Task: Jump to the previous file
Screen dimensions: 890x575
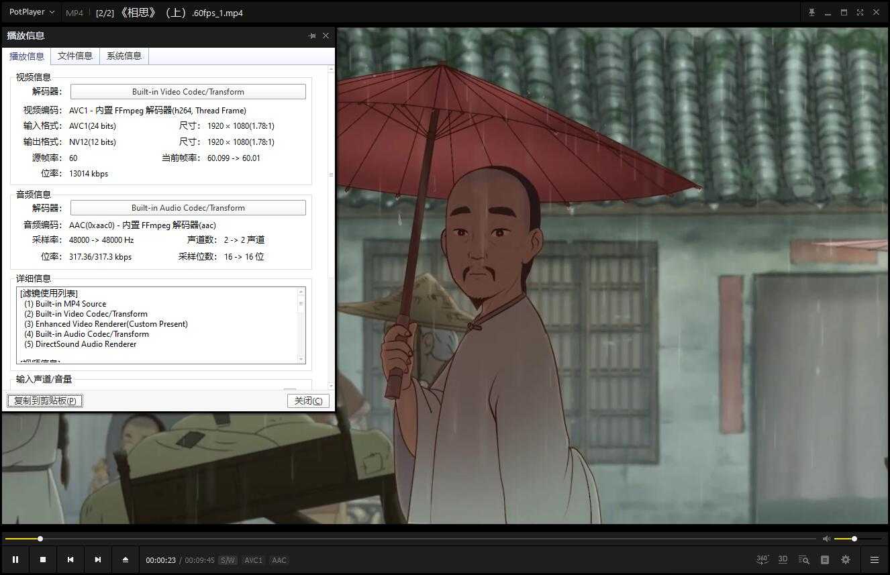Action: pyautogui.click(x=70, y=560)
